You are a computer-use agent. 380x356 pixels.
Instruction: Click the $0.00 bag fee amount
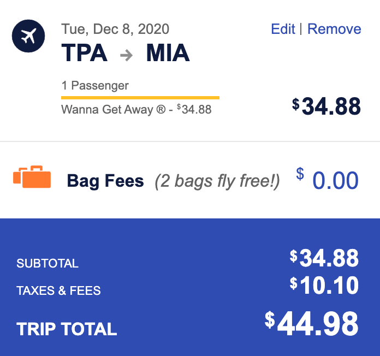click(327, 180)
